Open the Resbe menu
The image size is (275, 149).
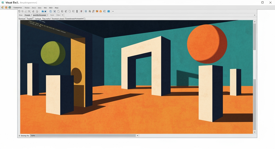[27, 8]
